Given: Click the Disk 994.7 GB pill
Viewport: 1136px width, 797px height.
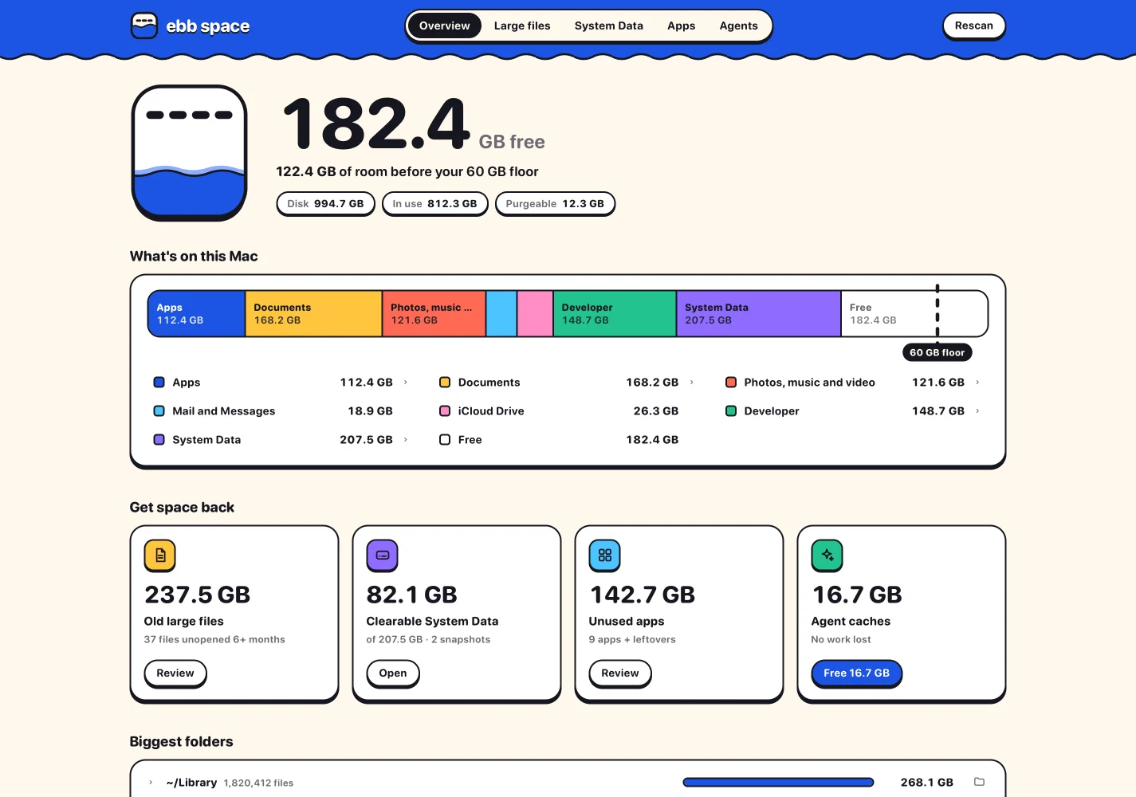Looking at the screenshot, I should [326, 204].
